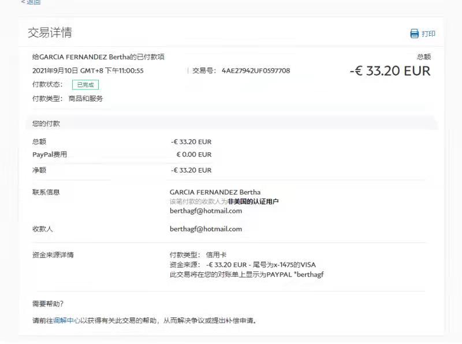Click the PAYPAL *berthagf statement descriptor line
The width and height of the screenshot is (462, 344).
pyautogui.click(x=247, y=274)
